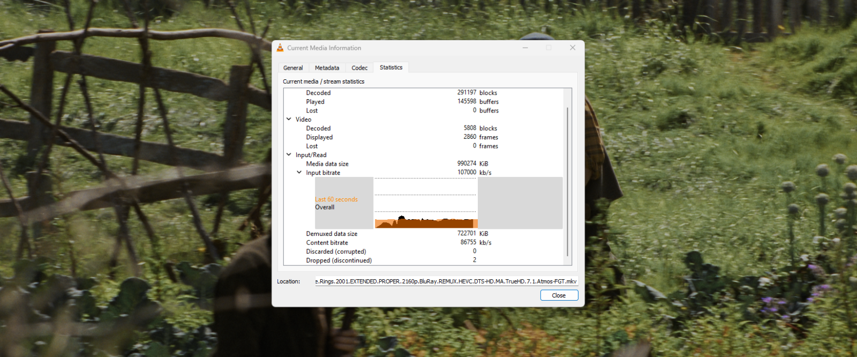Image resolution: width=857 pixels, height=357 pixels.
Task: Go to the Codec tab
Action: pos(359,68)
